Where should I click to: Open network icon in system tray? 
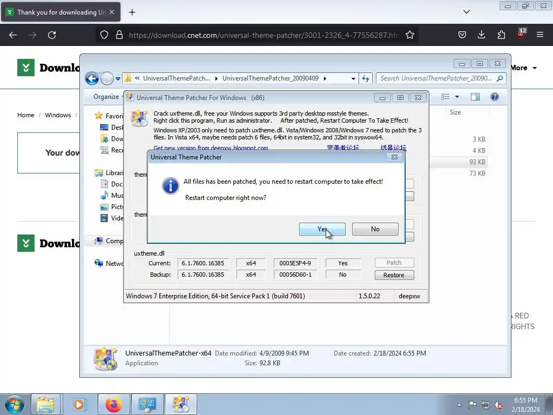coord(485,405)
